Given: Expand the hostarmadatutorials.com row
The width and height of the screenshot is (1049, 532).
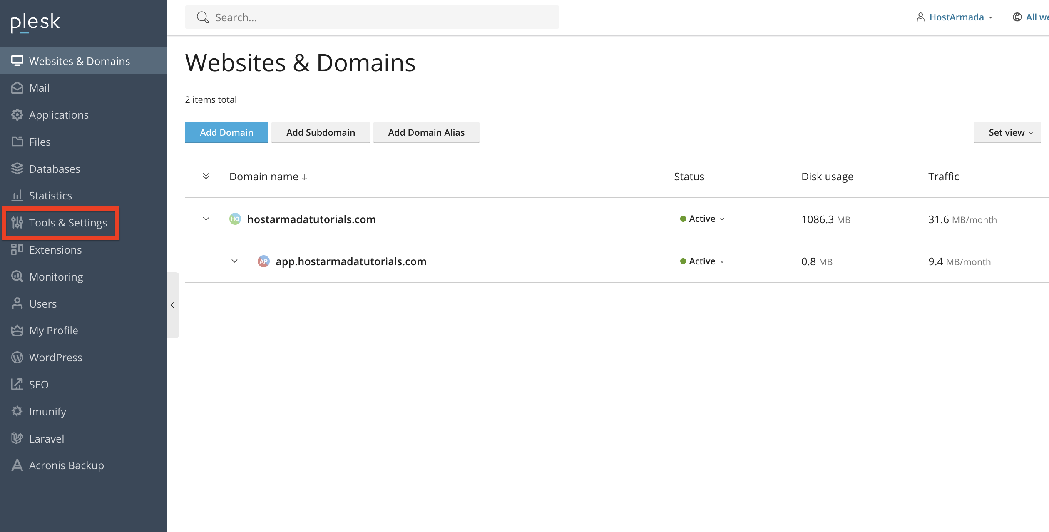Looking at the screenshot, I should click(x=206, y=219).
